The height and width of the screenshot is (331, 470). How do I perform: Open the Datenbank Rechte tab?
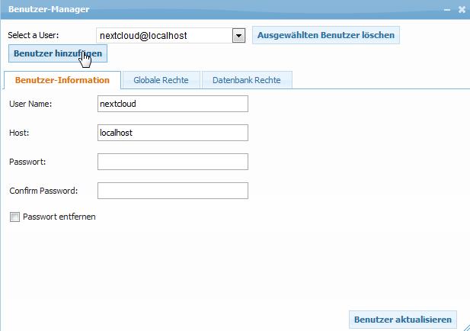pyautogui.click(x=247, y=80)
